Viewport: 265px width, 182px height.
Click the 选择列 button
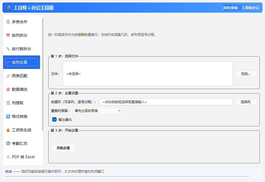pyautogui.click(x=246, y=102)
